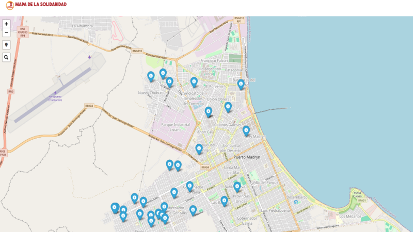Select the marker above Sindicato de Empleados label
The image size is (413, 232).
pyautogui.click(x=194, y=82)
